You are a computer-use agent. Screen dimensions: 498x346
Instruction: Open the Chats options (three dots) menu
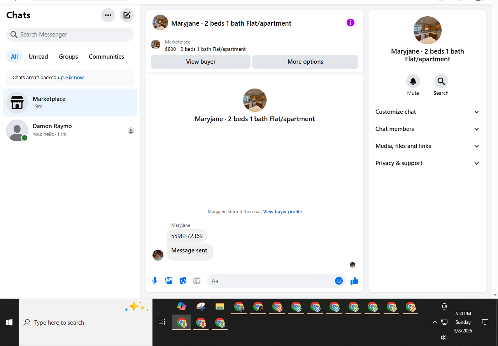click(108, 15)
